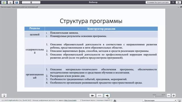Click the Вебинар title in top bar

point(93,2)
